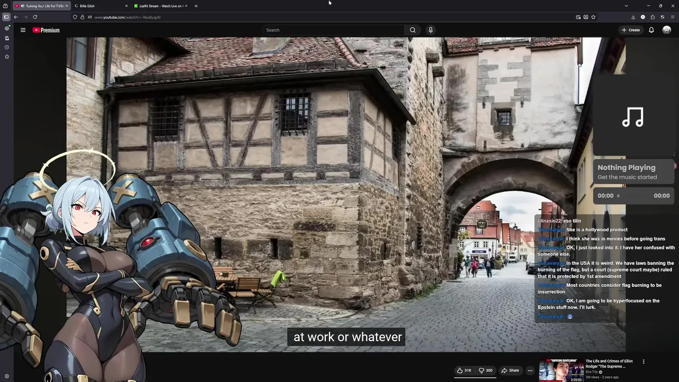Close the Billie Eilish tab
Image resolution: width=679 pixels, height=382 pixels.
pyautogui.click(x=126, y=6)
